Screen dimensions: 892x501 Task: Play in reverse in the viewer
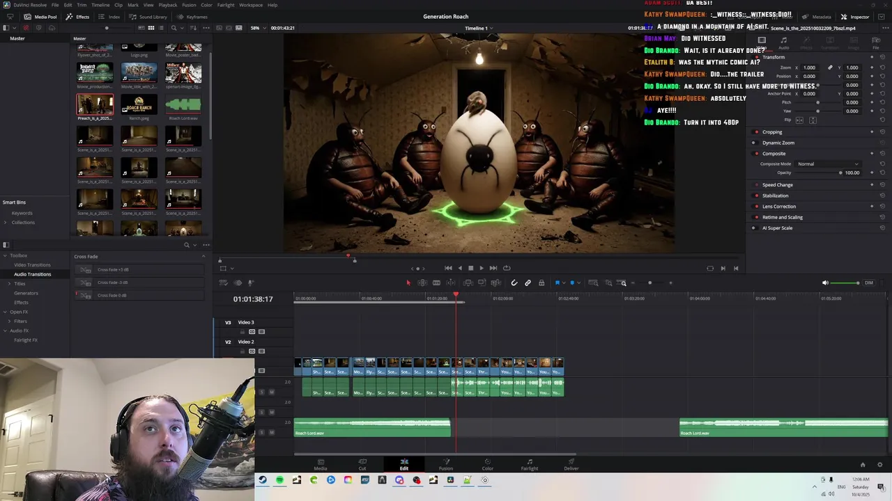coord(459,268)
